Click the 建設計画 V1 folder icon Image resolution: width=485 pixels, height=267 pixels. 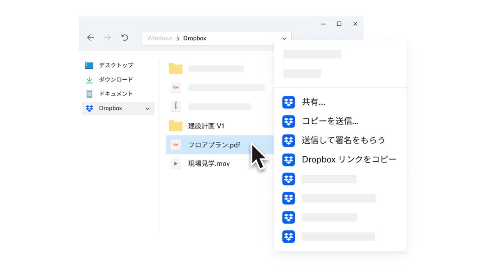point(176,126)
